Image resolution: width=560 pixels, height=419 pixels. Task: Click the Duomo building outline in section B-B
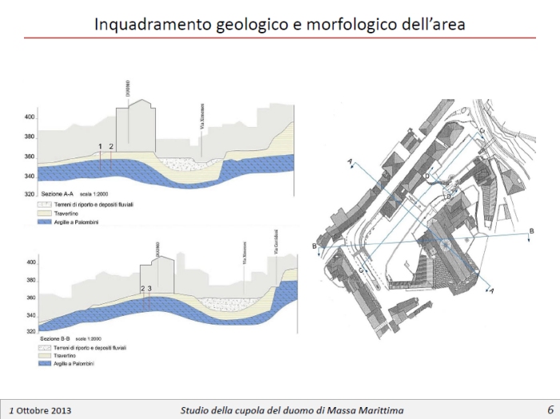click(158, 276)
